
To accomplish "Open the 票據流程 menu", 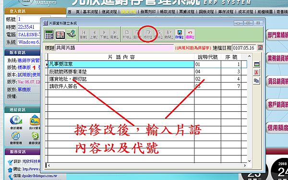I will tap(187, 12).
